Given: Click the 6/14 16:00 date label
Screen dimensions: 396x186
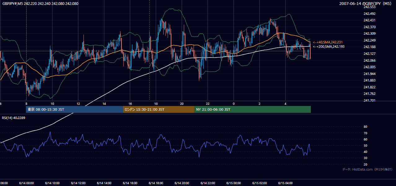Looking at the screenshot, I should [x=130, y=183].
